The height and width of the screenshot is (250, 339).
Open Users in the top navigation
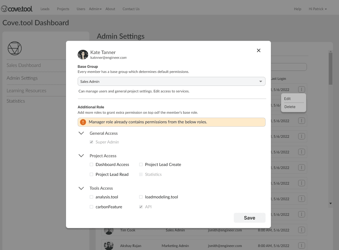coord(81,9)
